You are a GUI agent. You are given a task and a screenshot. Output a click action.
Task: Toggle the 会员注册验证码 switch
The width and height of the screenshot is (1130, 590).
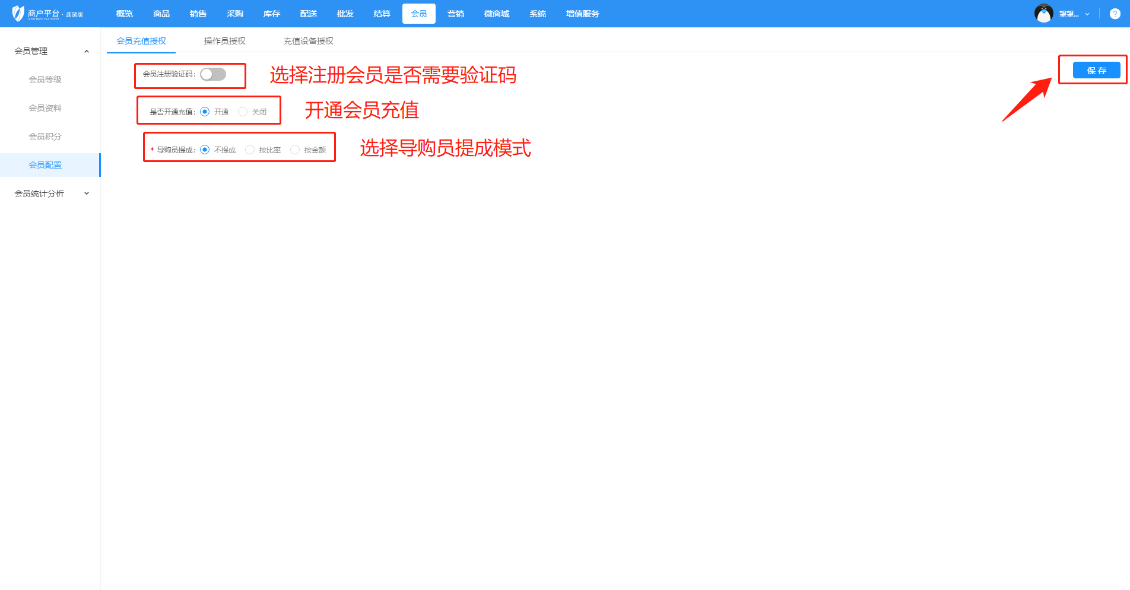pyautogui.click(x=213, y=74)
